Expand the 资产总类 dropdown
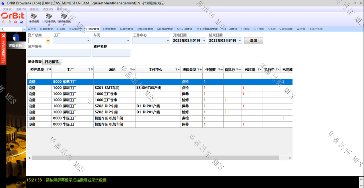This screenshot has width=364, height=188. tap(48, 41)
